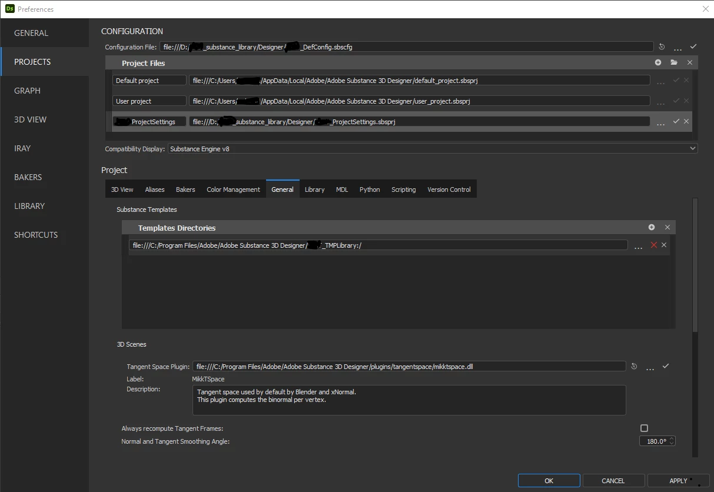Viewport: 714px width, 492px height.
Task: Remove the User project row
Action: coord(686,101)
